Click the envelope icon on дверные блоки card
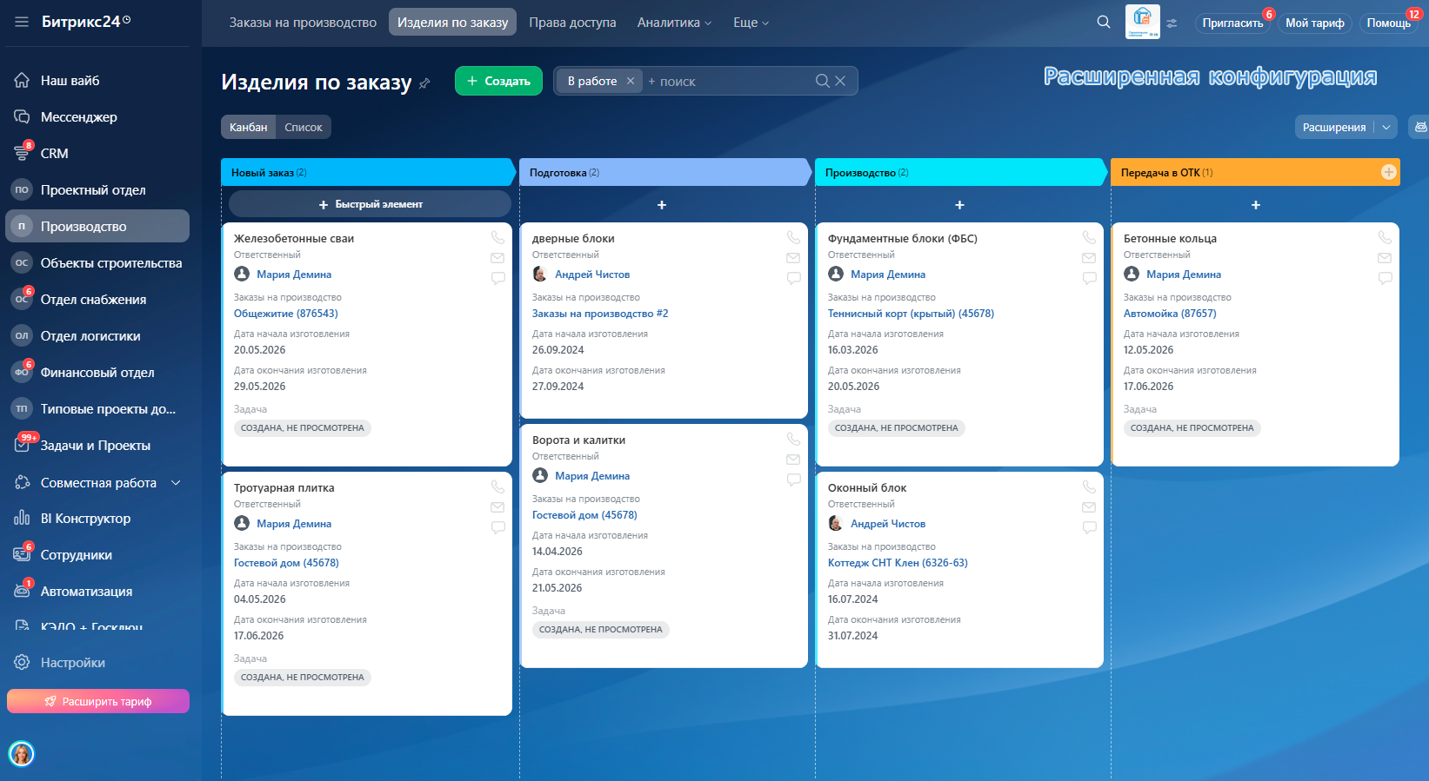Screen dimensions: 1429x781 pyautogui.click(x=793, y=258)
